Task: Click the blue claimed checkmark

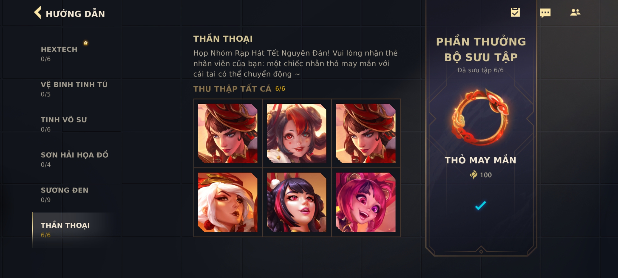Action: [480, 205]
